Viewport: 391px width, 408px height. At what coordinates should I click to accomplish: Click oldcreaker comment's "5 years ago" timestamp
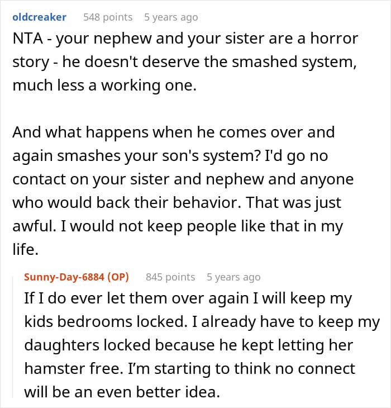click(x=171, y=17)
